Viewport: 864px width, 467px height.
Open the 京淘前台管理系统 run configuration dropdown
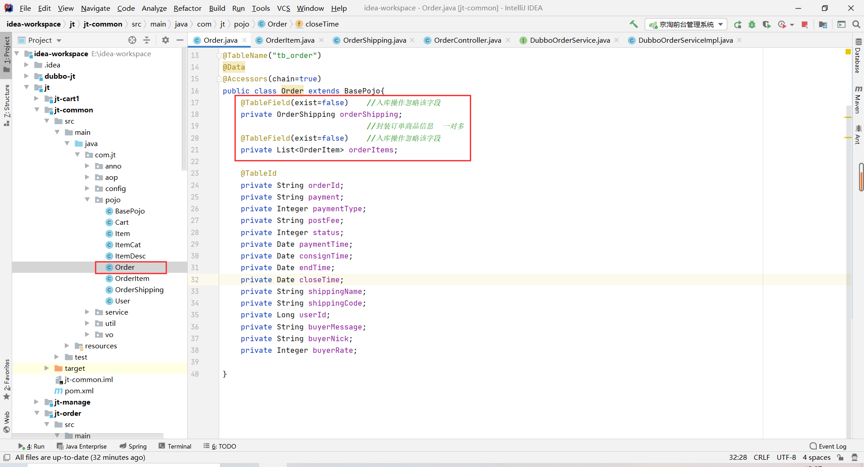pyautogui.click(x=686, y=24)
